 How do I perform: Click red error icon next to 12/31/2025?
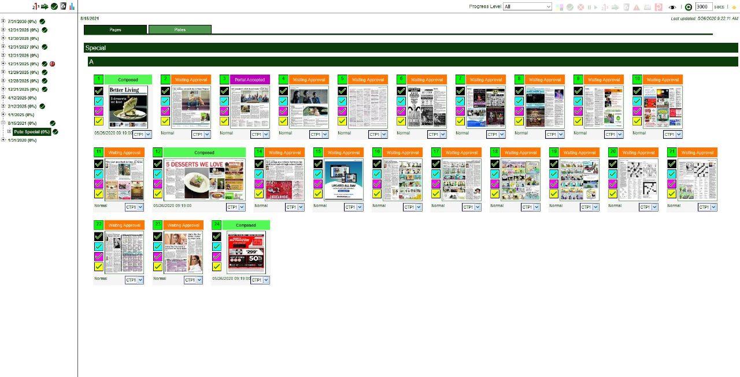(52, 64)
